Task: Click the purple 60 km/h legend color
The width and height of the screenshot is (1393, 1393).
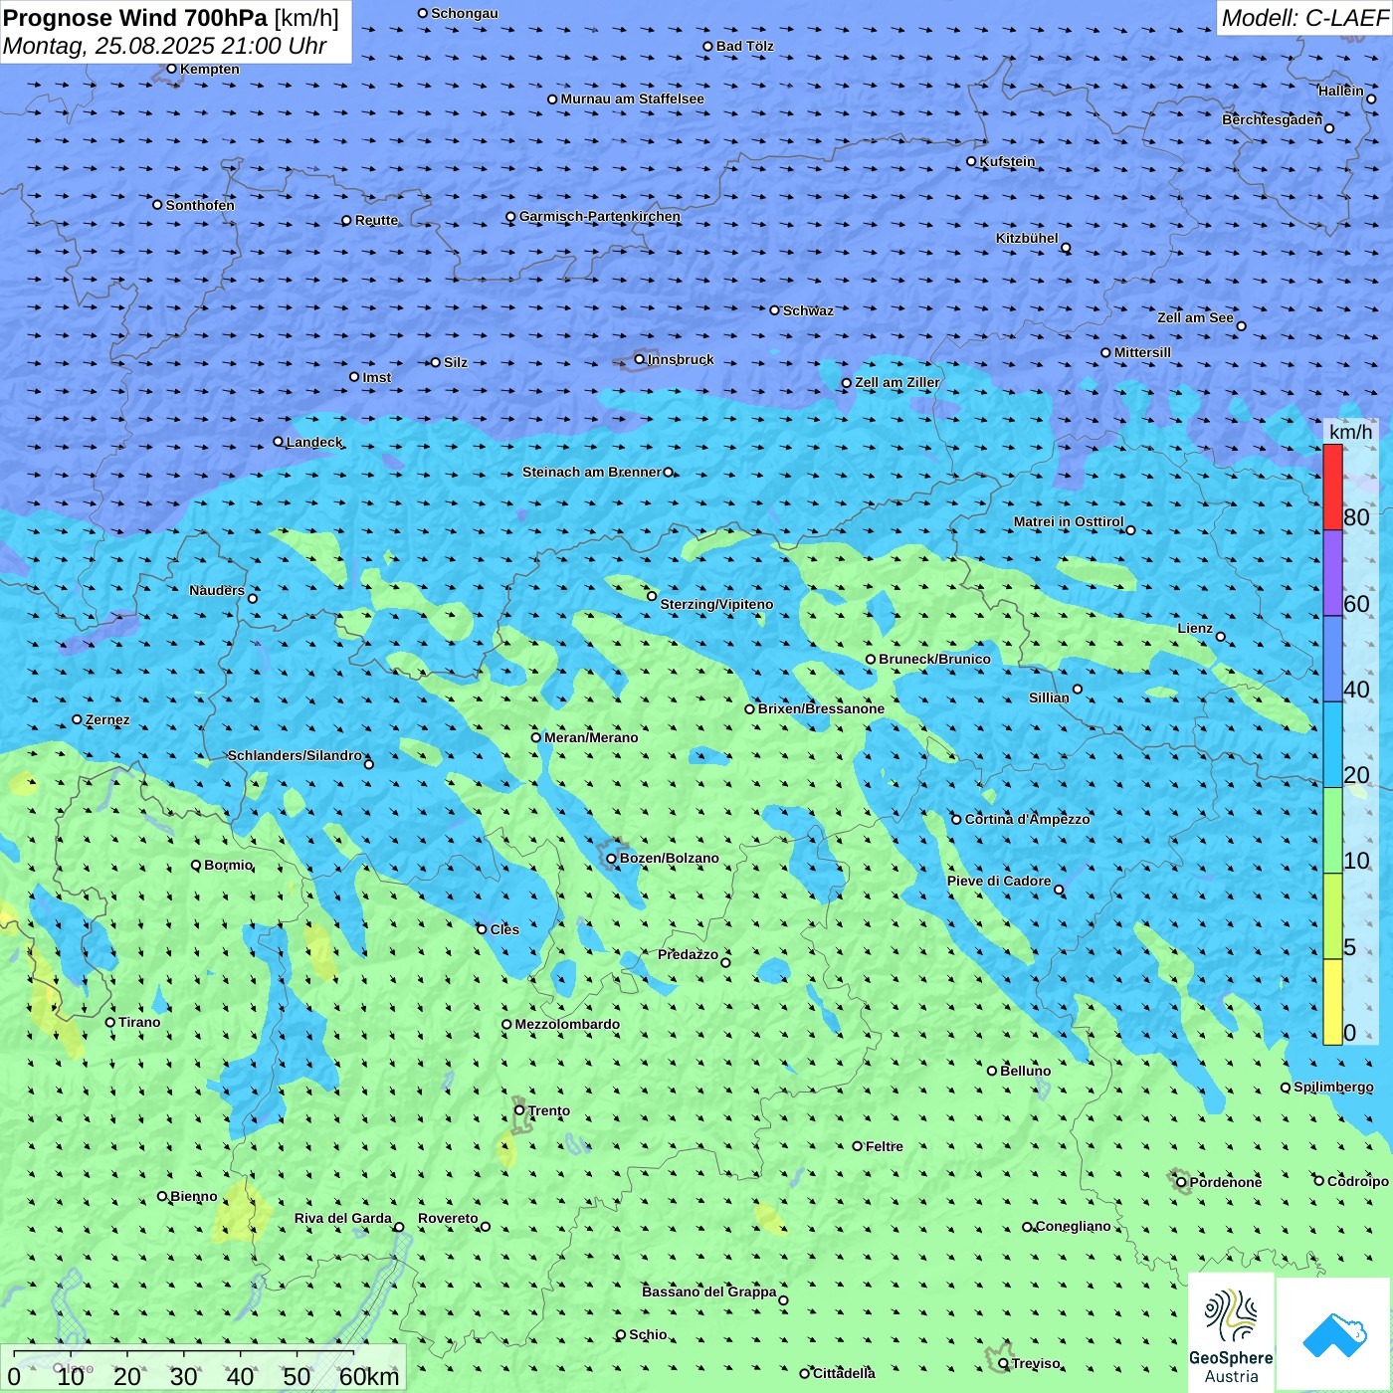Action: 1332,573
